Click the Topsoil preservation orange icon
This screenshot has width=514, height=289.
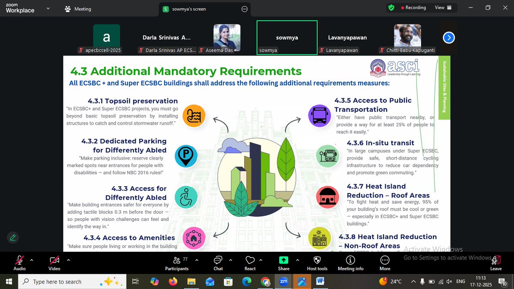(x=194, y=116)
